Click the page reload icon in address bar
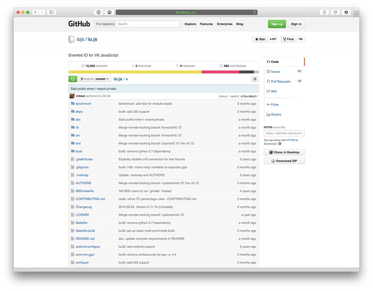 [254, 12]
